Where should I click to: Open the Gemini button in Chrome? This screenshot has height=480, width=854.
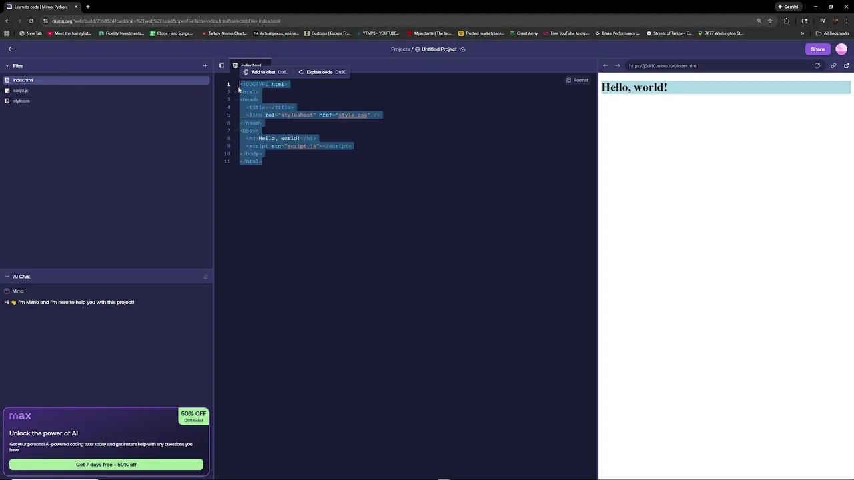point(788,7)
